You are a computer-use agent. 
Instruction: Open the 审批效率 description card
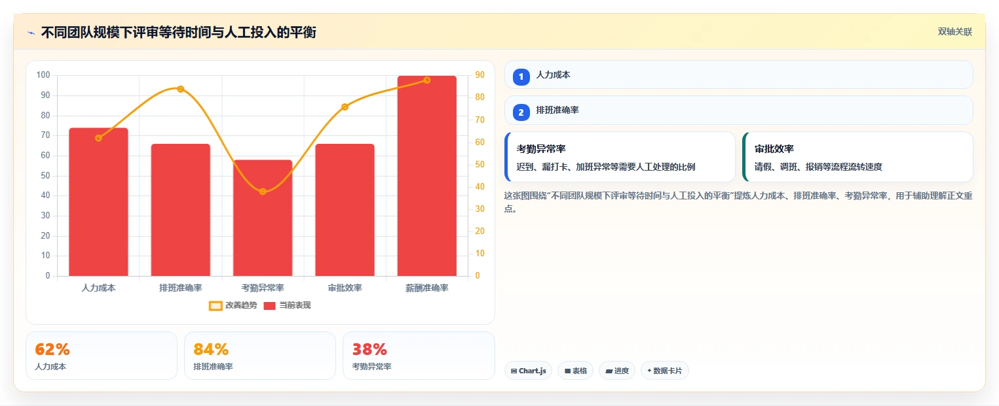(858, 157)
